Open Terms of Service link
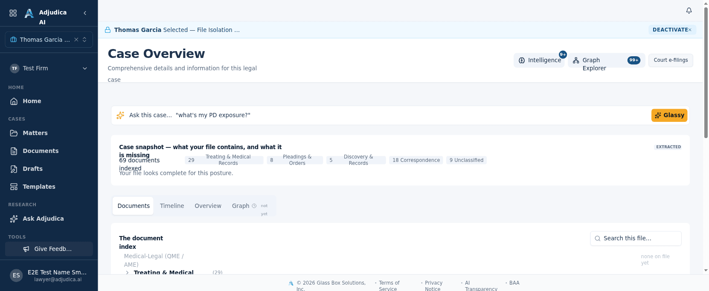The height and width of the screenshot is (291, 709). pos(389,286)
